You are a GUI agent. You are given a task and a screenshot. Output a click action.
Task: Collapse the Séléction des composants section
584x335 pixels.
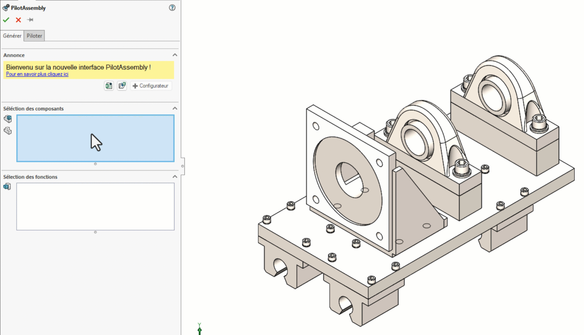coord(175,108)
